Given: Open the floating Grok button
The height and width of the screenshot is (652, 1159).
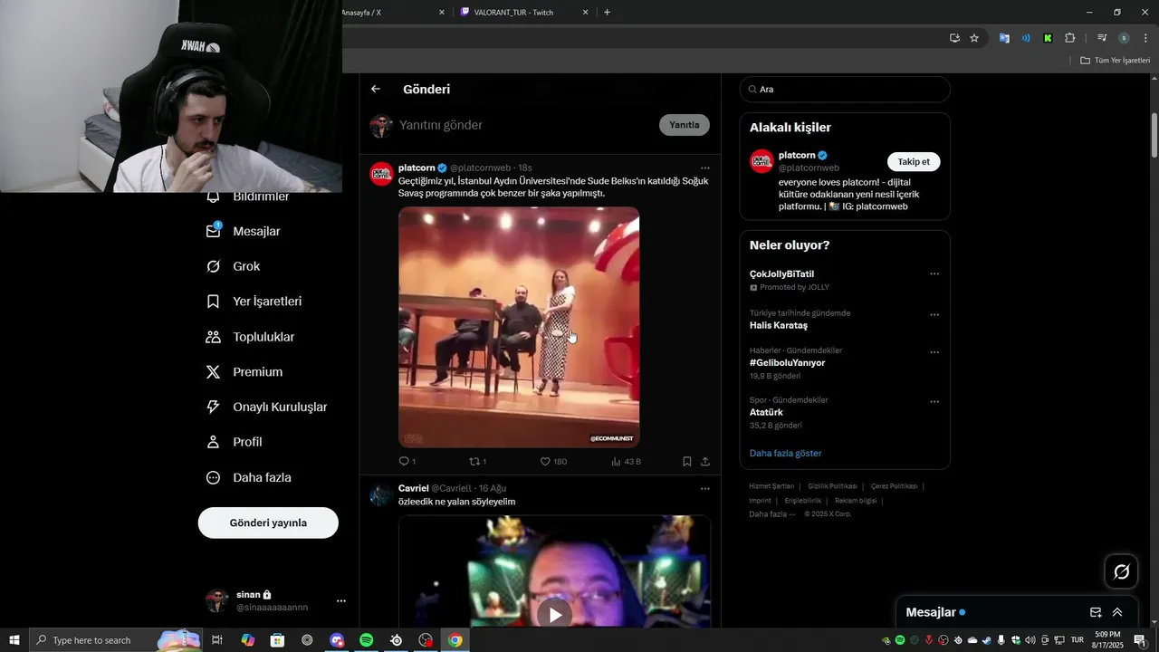Looking at the screenshot, I should pyautogui.click(x=1122, y=571).
